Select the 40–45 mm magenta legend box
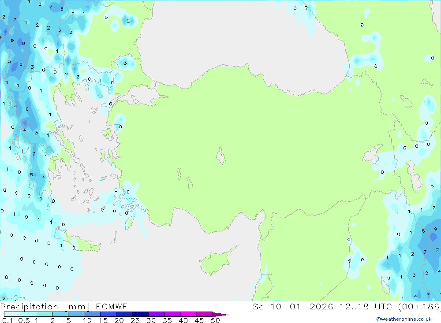The image size is (441, 323). point(188,314)
